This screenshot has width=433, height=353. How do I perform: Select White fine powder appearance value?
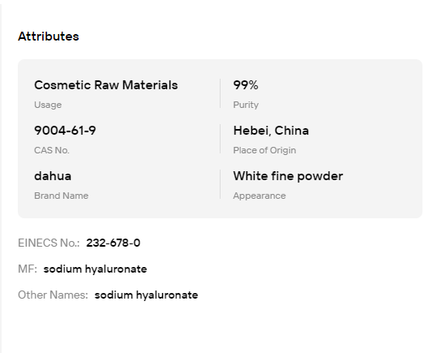288,176
